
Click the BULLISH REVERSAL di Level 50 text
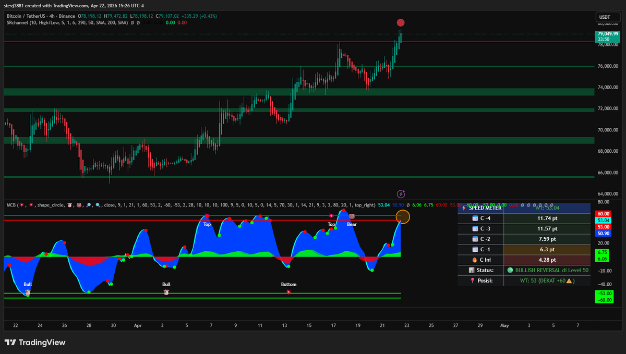coord(552,270)
